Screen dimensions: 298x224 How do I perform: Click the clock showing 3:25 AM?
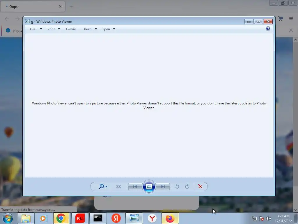tap(283, 218)
